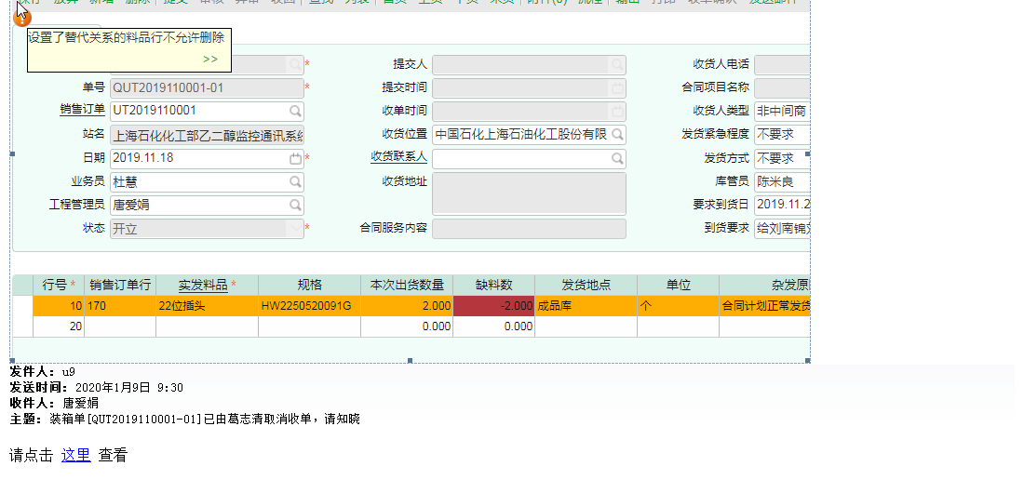Viewport: 1024px width, 493px height.
Task: Select the row selector for line 10
Action: click(22, 305)
